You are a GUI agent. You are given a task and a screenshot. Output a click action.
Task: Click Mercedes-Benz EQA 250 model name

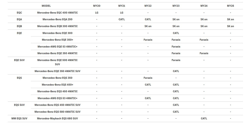click(57, 19)
